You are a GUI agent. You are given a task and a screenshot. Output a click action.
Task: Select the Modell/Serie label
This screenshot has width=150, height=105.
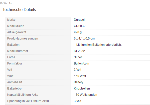click(16, 26)
